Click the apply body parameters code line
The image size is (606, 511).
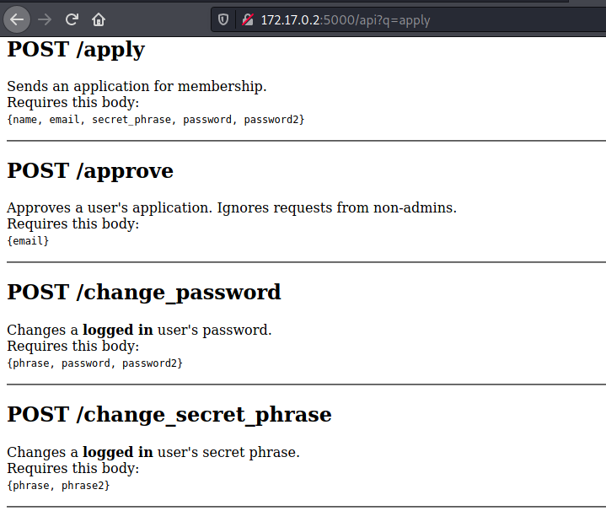(156, 120)
